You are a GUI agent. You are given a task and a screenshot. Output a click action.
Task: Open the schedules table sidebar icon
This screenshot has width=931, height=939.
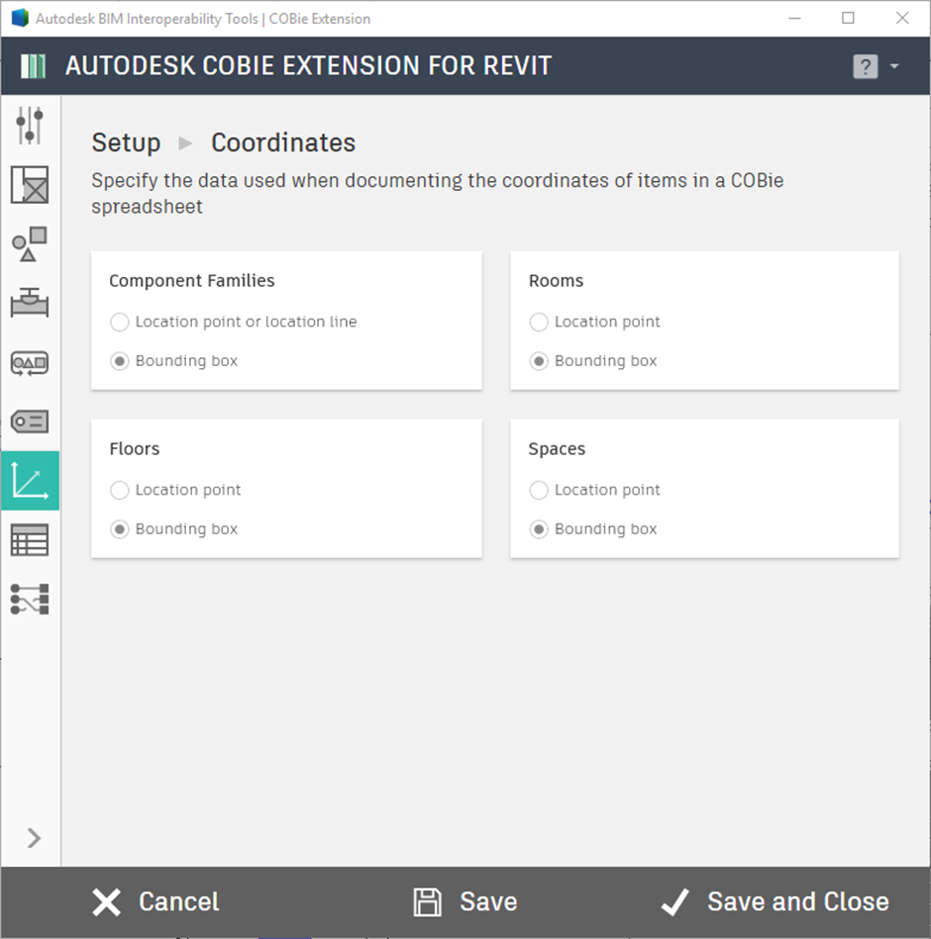click(x=30, y=539)
